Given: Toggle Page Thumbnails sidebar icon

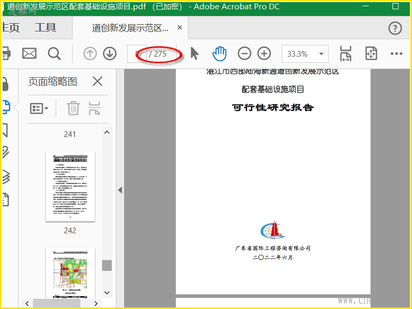Looking at the screenshot, I should pos(6,107).
